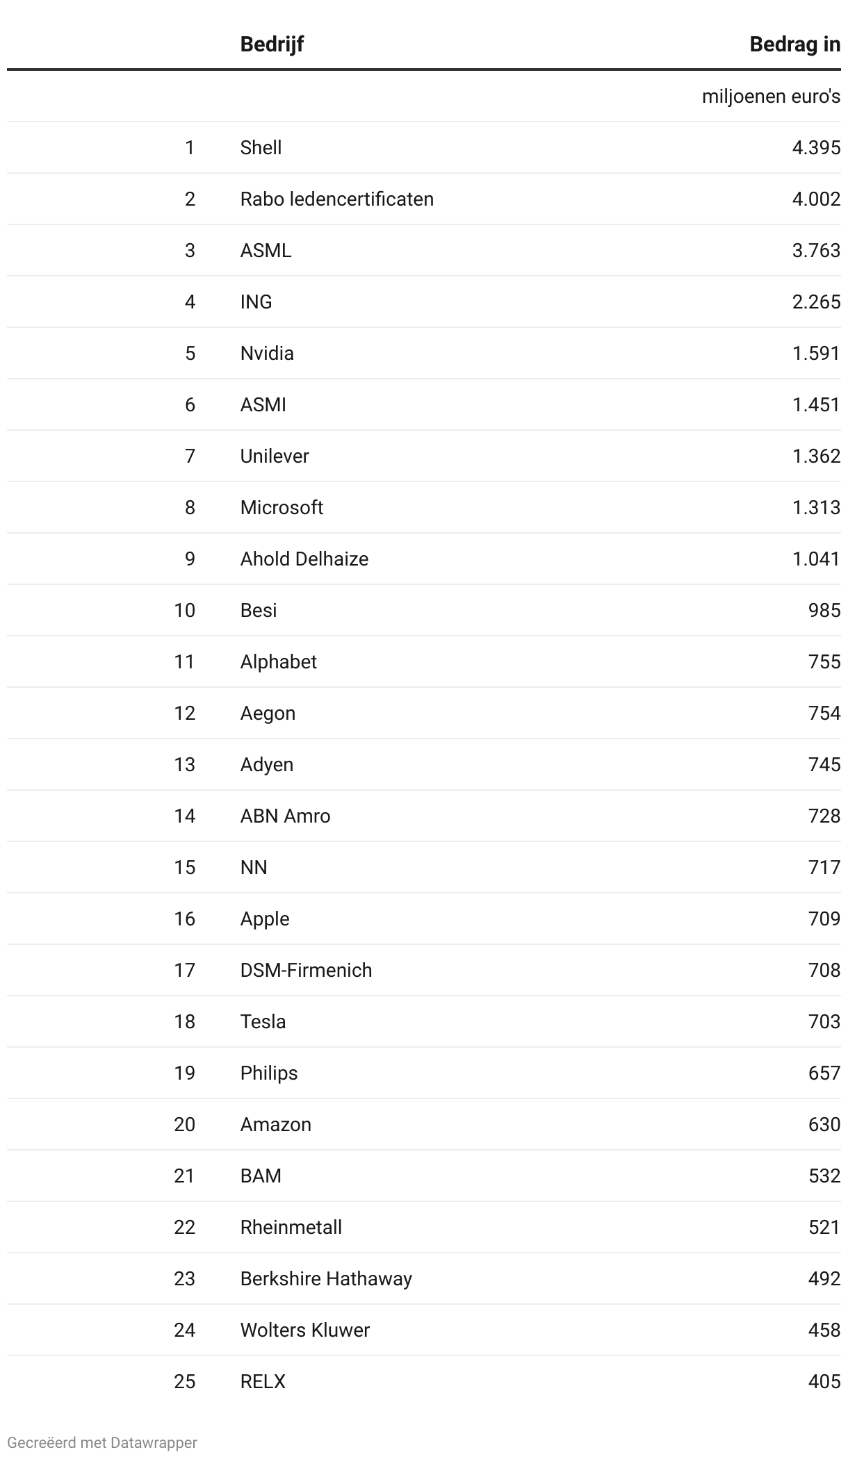This screenshot has height=1459, width=848.
Task: Click Besi amount value 985
Action: (824, 611)
